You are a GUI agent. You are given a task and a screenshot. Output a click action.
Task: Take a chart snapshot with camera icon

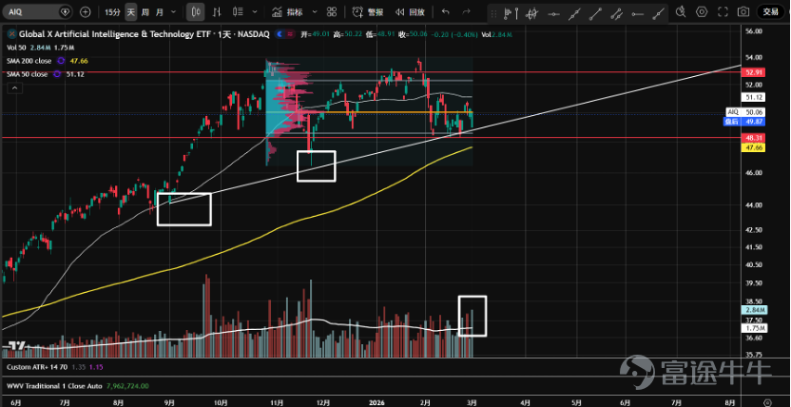point(743,11)
